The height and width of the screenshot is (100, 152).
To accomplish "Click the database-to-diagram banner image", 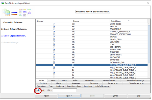I will point(18,12).
